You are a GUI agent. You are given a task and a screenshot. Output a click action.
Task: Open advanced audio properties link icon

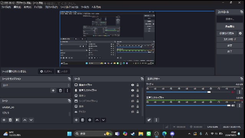tap(149, 120)
